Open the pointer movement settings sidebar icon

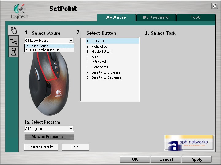tap(13, 41)
